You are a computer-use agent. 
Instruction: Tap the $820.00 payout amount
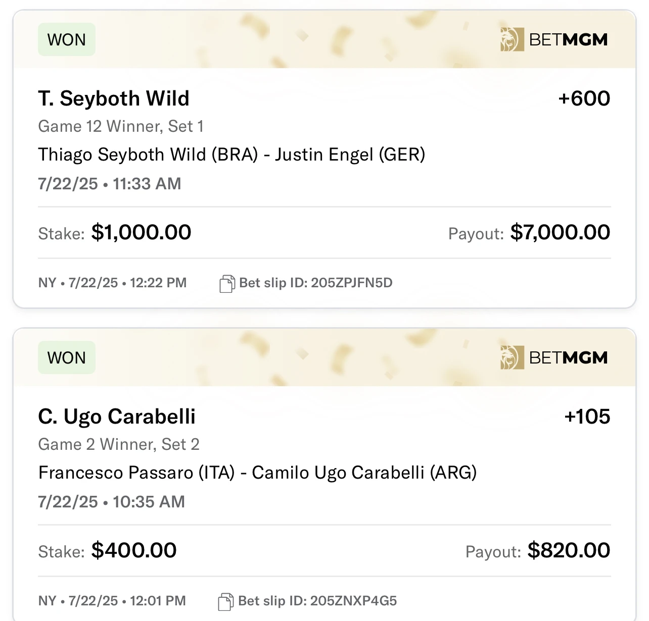pyautogui.click(x=569, y=551)
